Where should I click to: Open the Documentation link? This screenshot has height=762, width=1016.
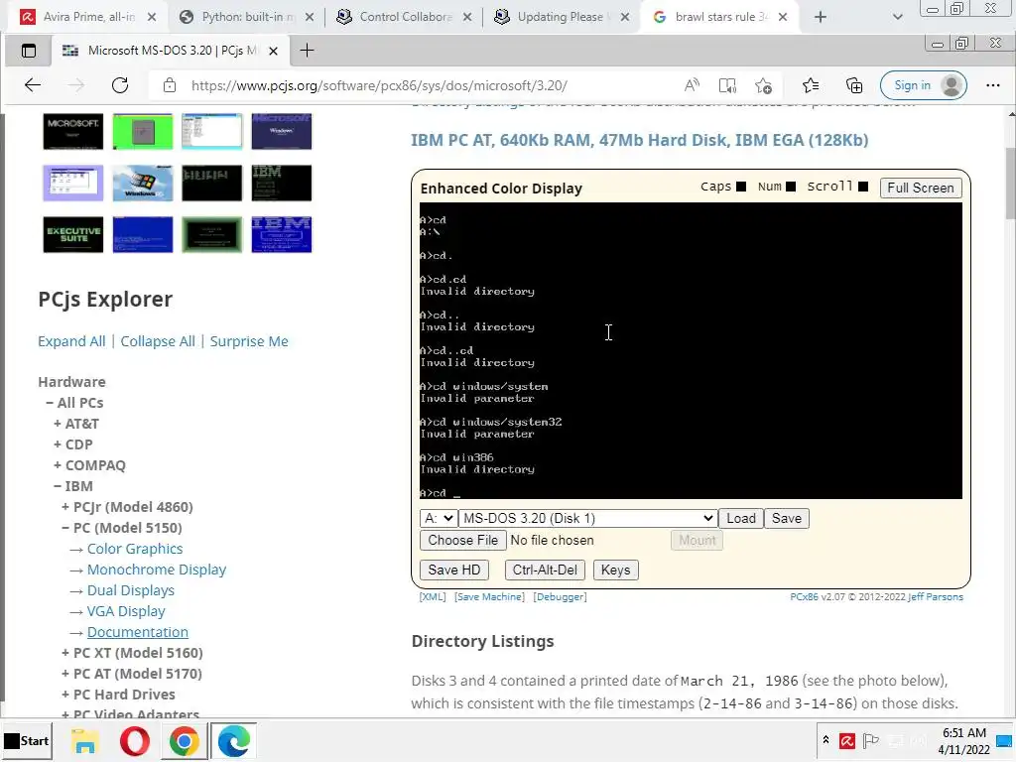137,631
